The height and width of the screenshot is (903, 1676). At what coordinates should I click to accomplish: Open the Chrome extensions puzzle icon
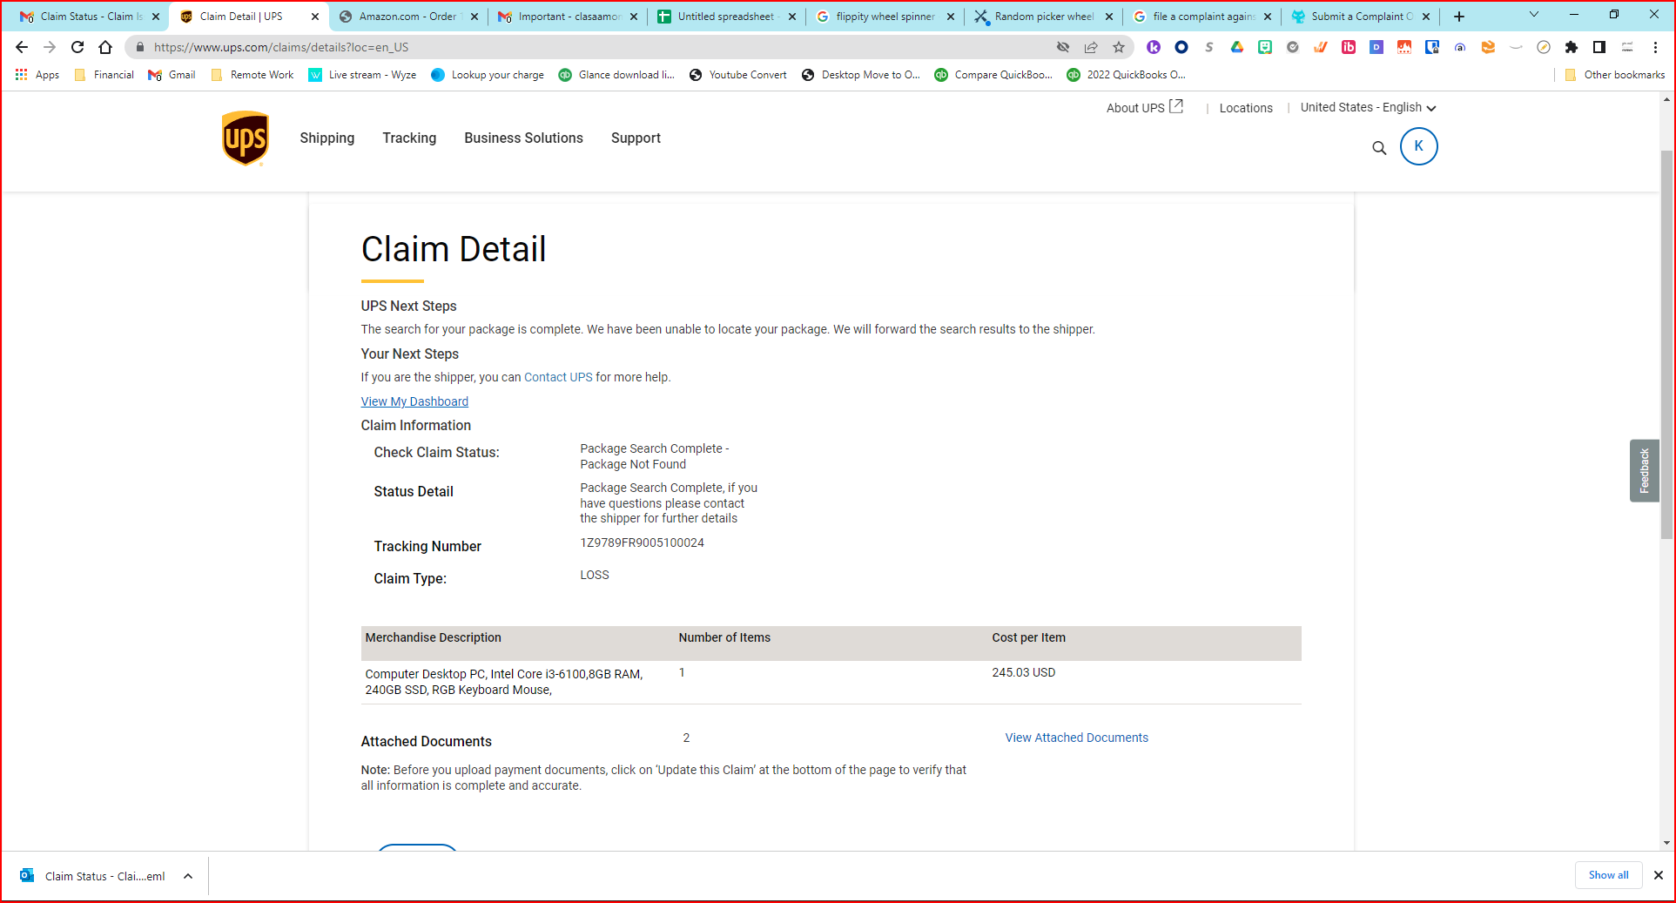point(1571,47)
